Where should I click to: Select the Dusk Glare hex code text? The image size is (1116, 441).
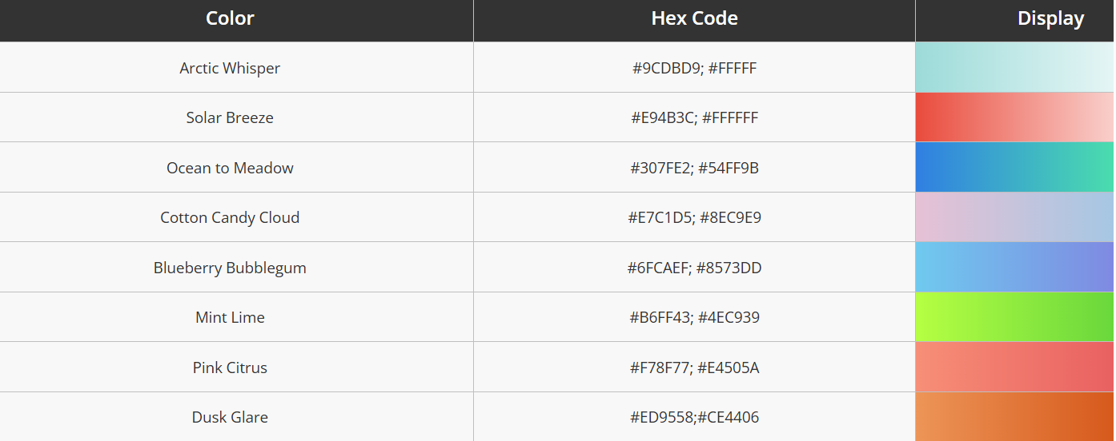click(694, 417)
